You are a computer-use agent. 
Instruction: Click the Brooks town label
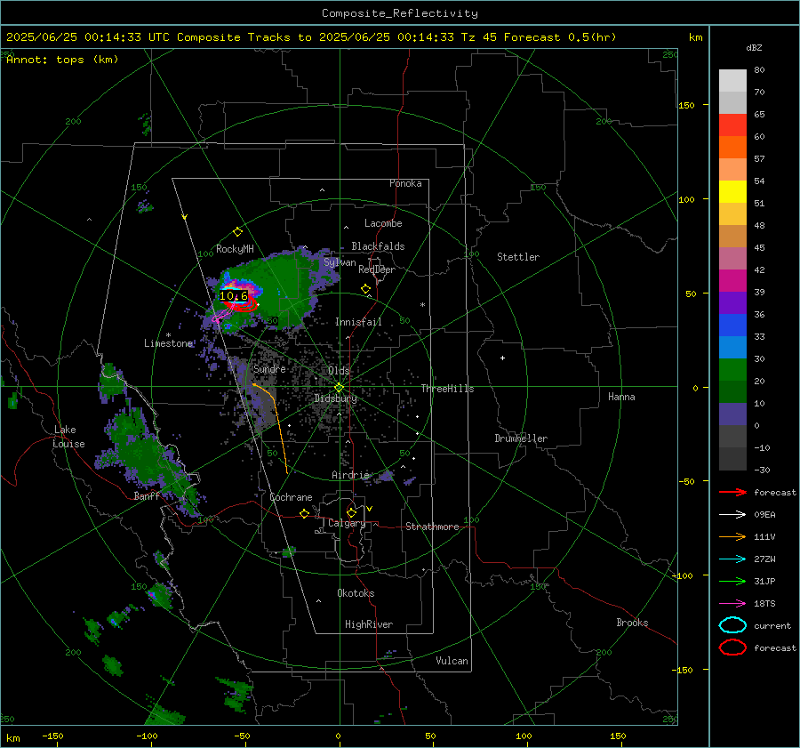[x=632, y=623]
